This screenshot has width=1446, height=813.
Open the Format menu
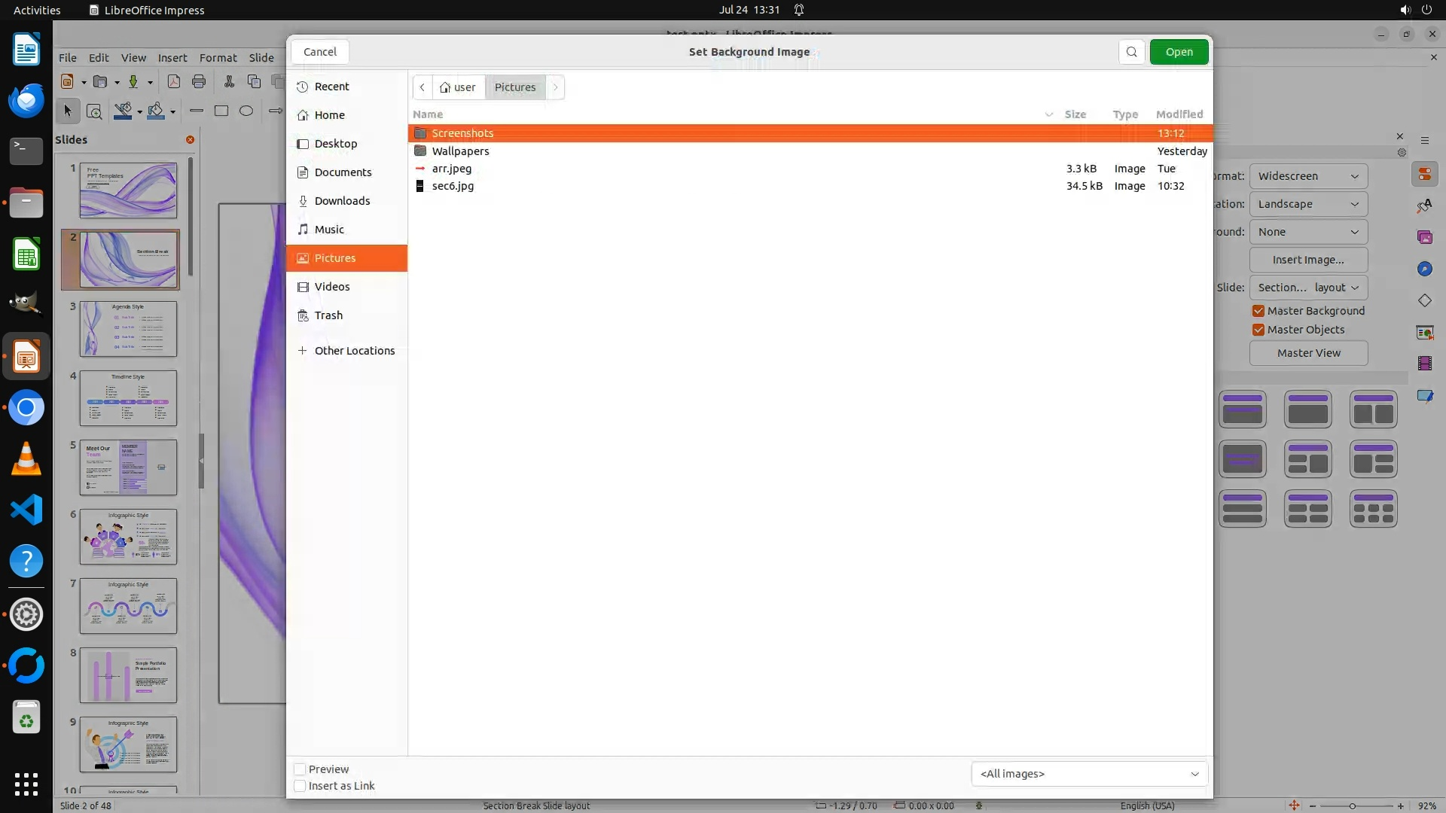[218, 58]
